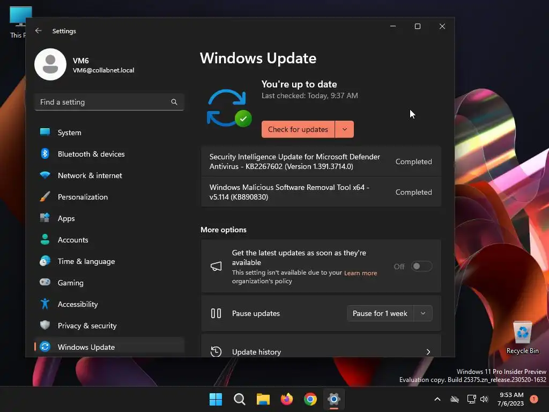This screenshot has width=549, height=412.
Task: Click the network tray icon
Action: [471, 399]
